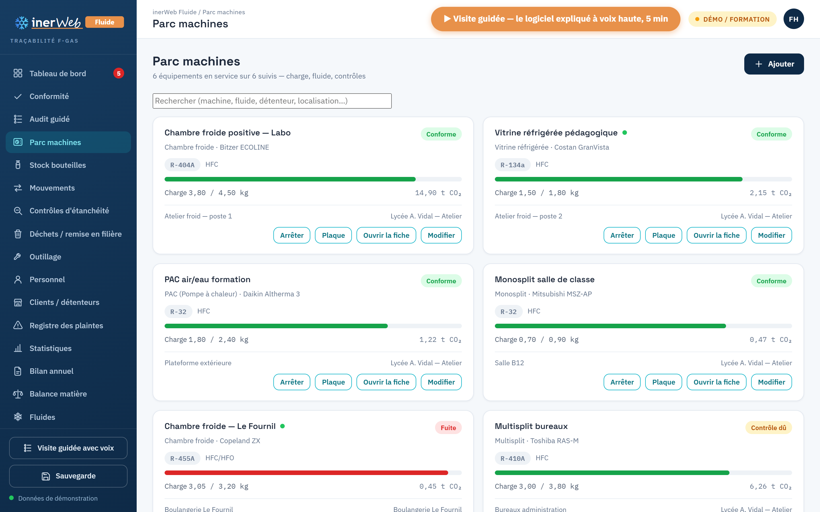Click the "Multisplit · Toshiba RAS-M" subtitle
The height and width of the screenshot is (512, 820).
click(537, 441)
